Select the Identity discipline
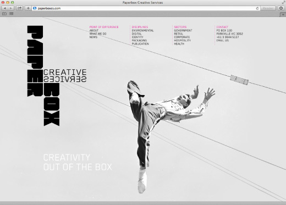 pyautogui.click(x=137, y=37)
